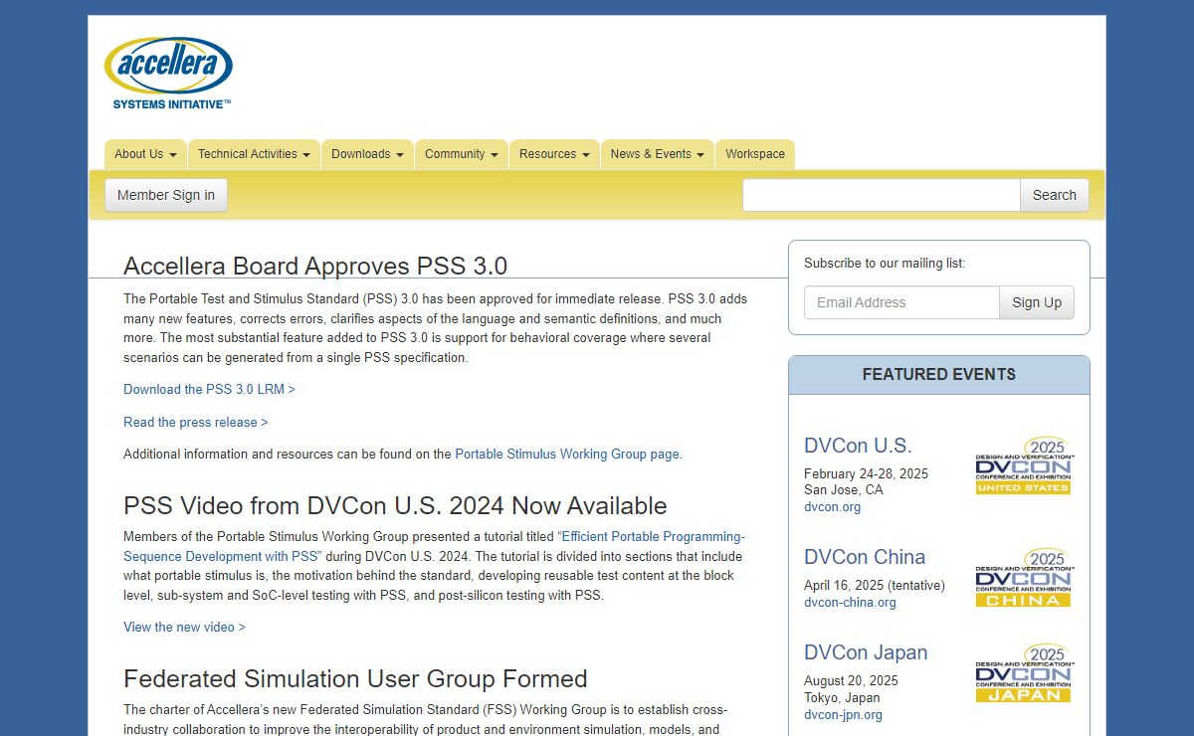The image size is (1194, 736).
Task: Expand the About Us dropdown menu
Action: [x=145, y=154]
